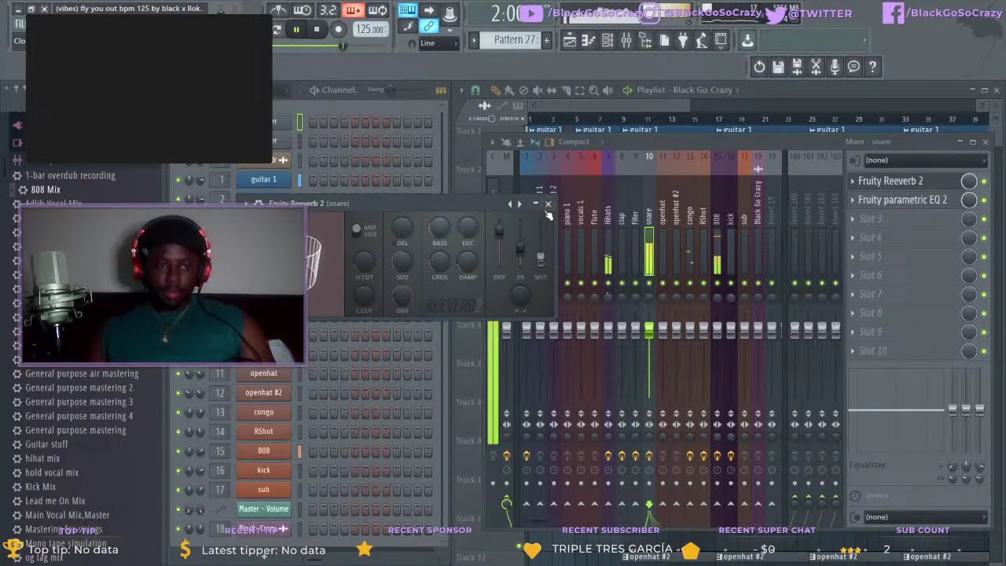Click the undo history icon
The width and height of the screenshot is (1006, 566).
[x=759, y=67]
